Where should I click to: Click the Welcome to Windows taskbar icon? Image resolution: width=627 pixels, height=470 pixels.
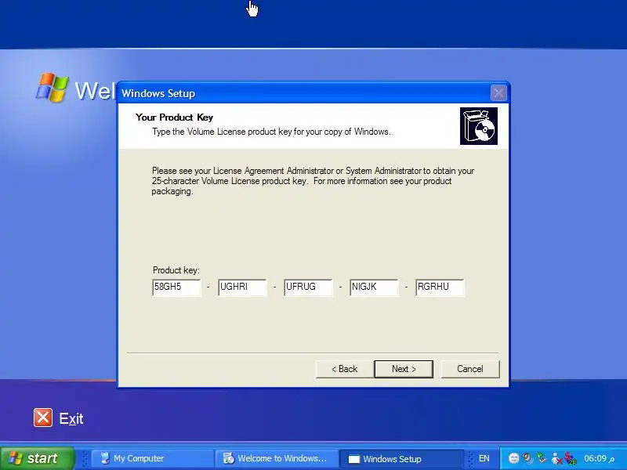tap(228, 458)
